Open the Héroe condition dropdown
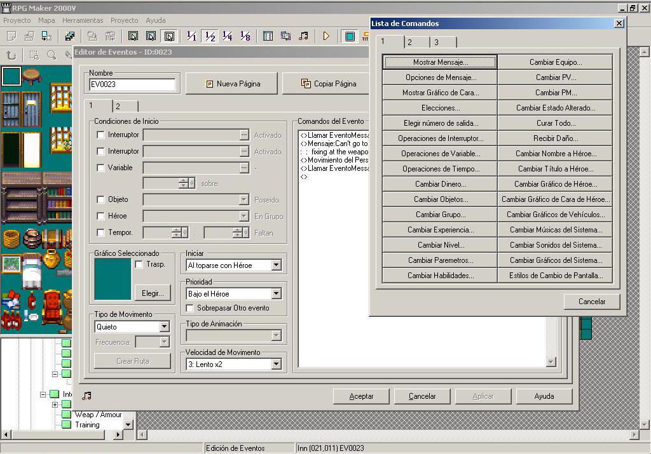 click(243, 216)
